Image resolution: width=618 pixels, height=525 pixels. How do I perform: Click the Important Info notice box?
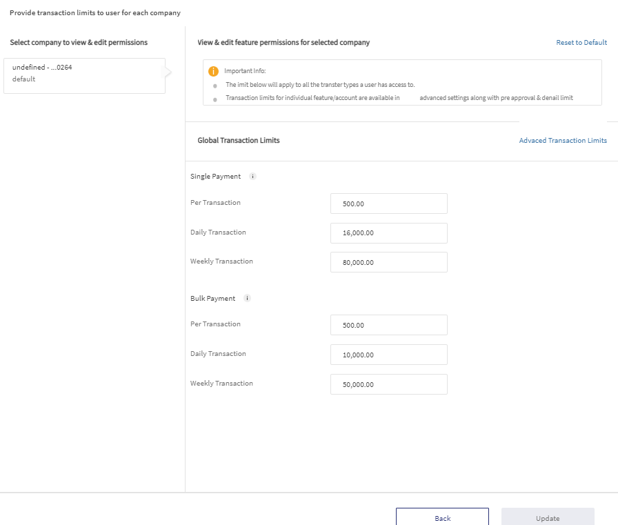coord(402,82)
